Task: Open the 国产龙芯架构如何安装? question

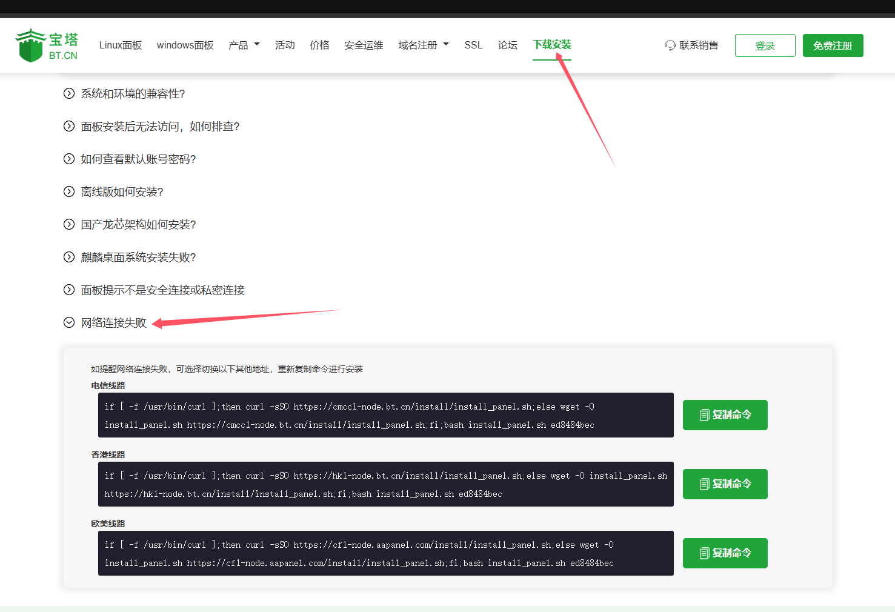Action: (x=139, y=224)
